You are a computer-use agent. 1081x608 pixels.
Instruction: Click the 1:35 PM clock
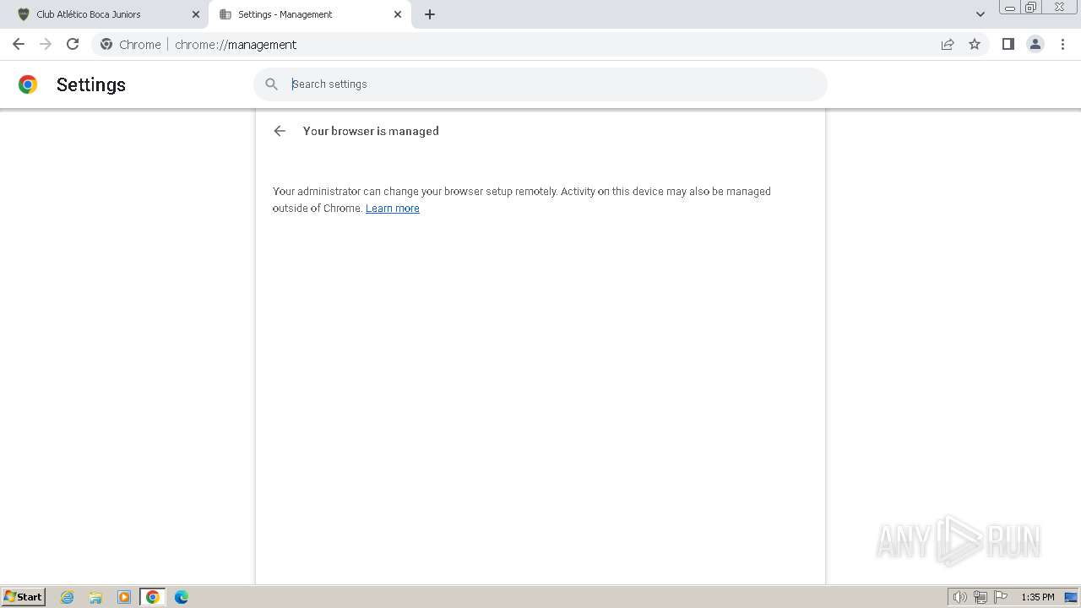point(1038,597)
